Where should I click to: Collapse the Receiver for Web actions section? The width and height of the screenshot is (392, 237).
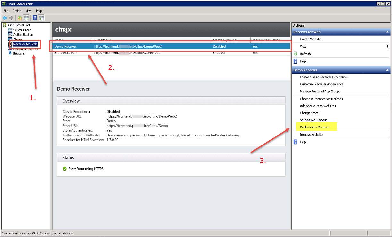tap(387, 32)
